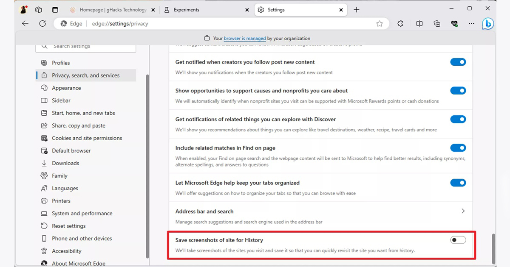510x267 pixels.
Task: Open System and performance section
Action: pyautogui.click(x=86, y=213)
